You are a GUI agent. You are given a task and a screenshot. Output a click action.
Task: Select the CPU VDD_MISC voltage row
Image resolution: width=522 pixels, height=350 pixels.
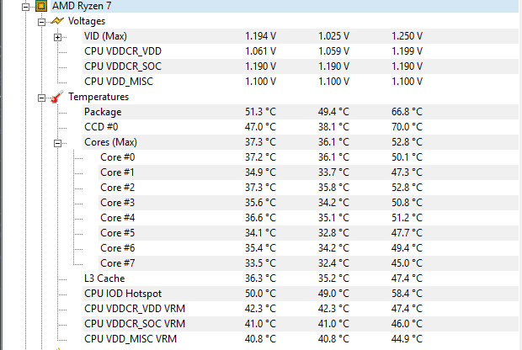click(x=301, y=82)
